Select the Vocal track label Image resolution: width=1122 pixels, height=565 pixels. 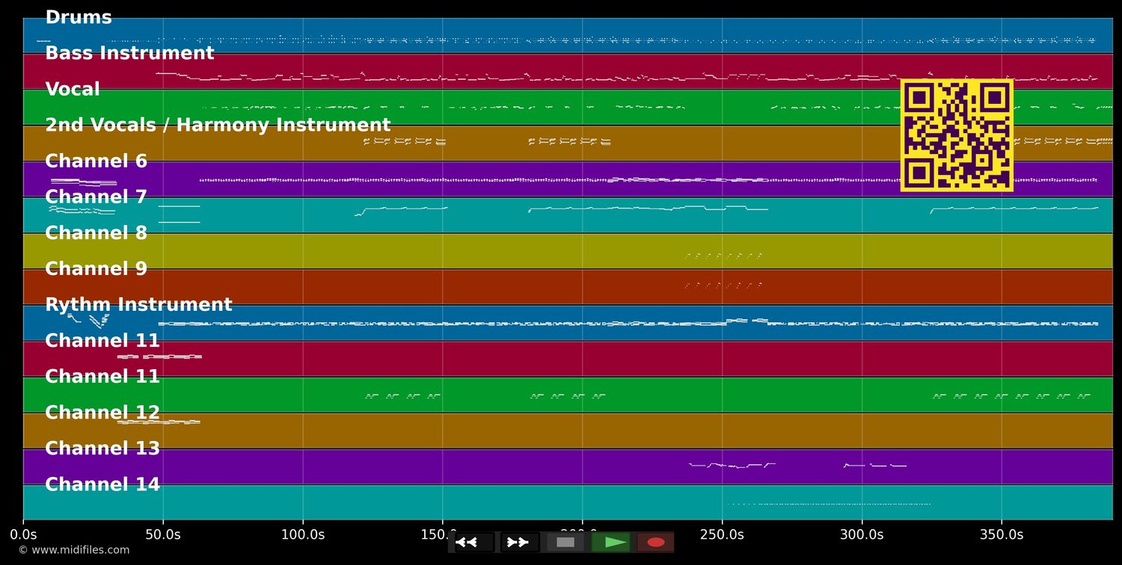tap(73, 90)
